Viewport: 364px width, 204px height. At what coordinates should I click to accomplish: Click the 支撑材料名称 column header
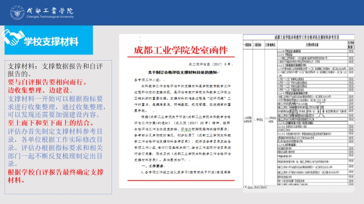(x=312, y=45)
